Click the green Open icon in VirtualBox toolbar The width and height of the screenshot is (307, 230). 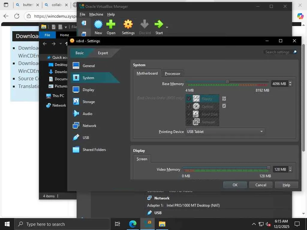coord(111,24)
